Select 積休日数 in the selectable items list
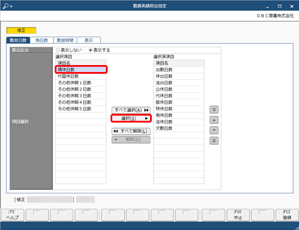 81,70
